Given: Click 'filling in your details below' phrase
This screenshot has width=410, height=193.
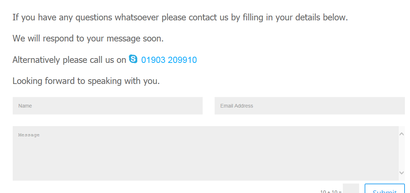Looking at the screenshot, I should click(x=295, y=17).
